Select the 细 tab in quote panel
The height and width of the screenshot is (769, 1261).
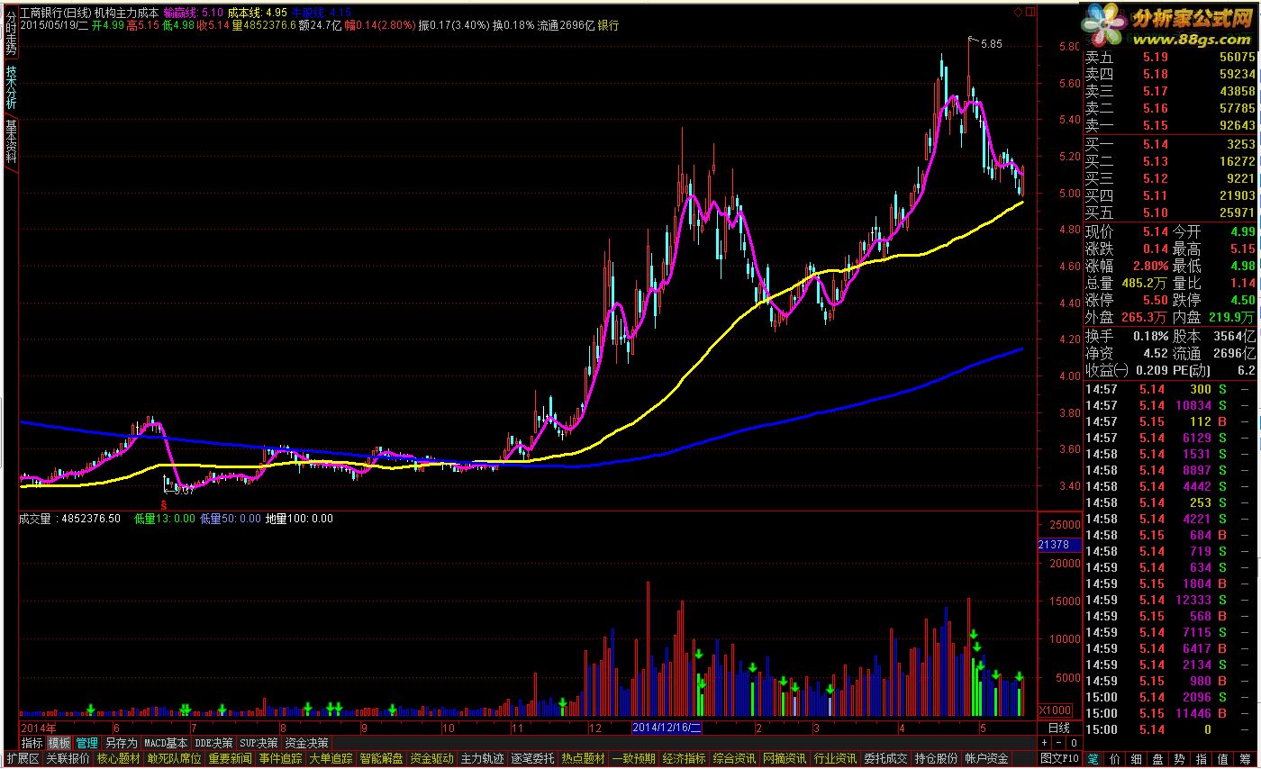(1136, 758)
